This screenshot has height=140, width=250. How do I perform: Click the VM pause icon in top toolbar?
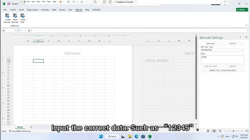[x=61, y=2]
